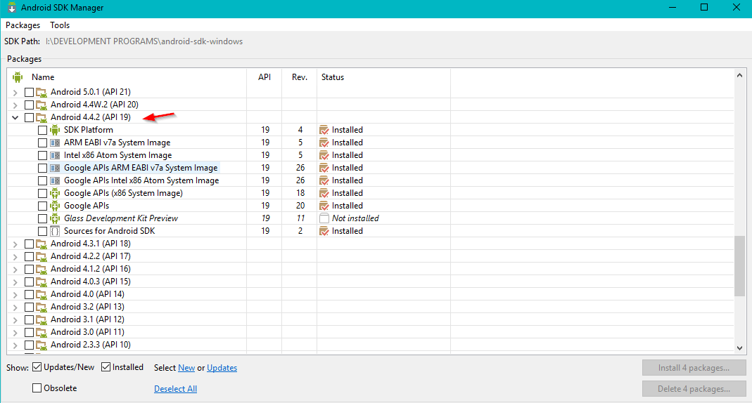
Task: Select the Glass Development Kit Preview row text
Action: (121, 218)
